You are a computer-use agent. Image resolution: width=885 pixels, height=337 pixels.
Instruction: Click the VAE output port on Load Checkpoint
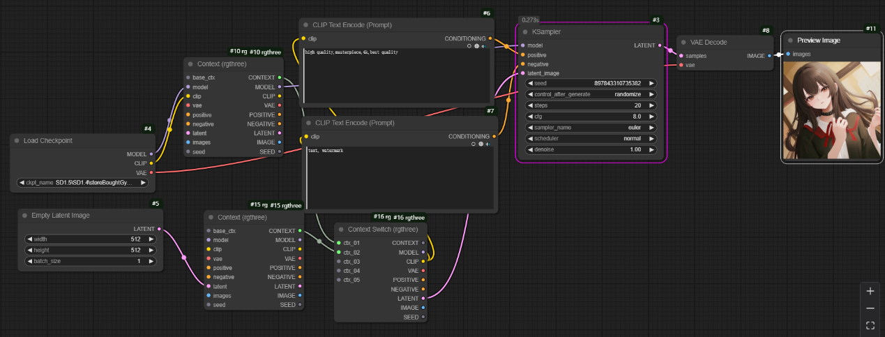pyautogui.click(x=151, y=172)
